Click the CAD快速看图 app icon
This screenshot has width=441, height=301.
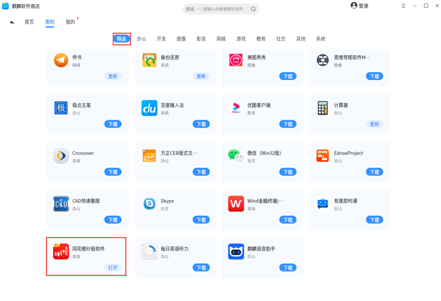[61, 204]
